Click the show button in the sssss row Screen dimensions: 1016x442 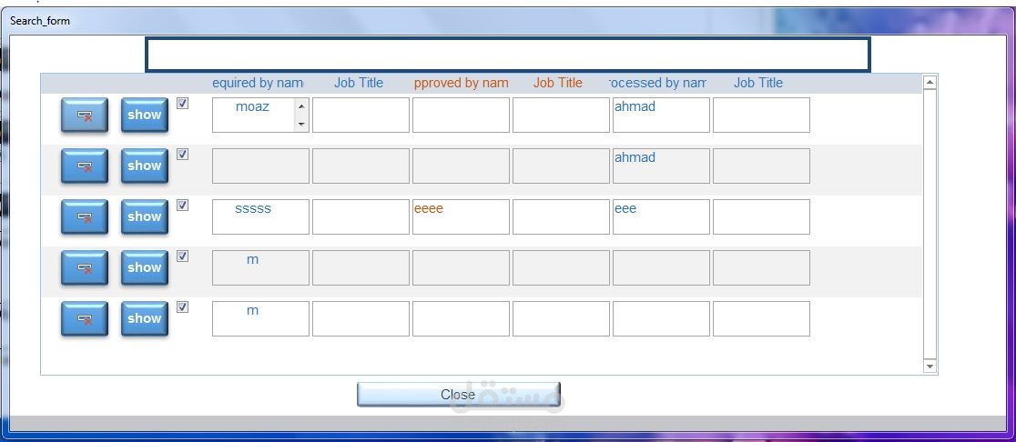[x=145, y=216]
